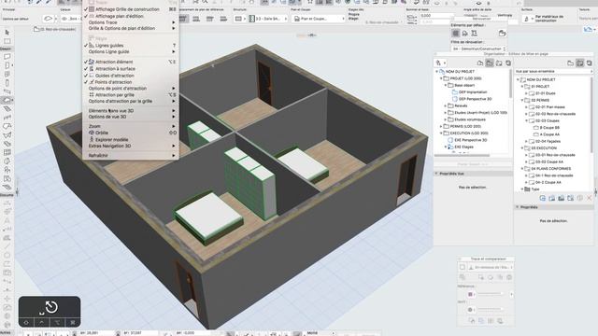Click the to-be-demolished renovation status icon
The width and height of the screenshot is (598, 336).
(464, 34)
